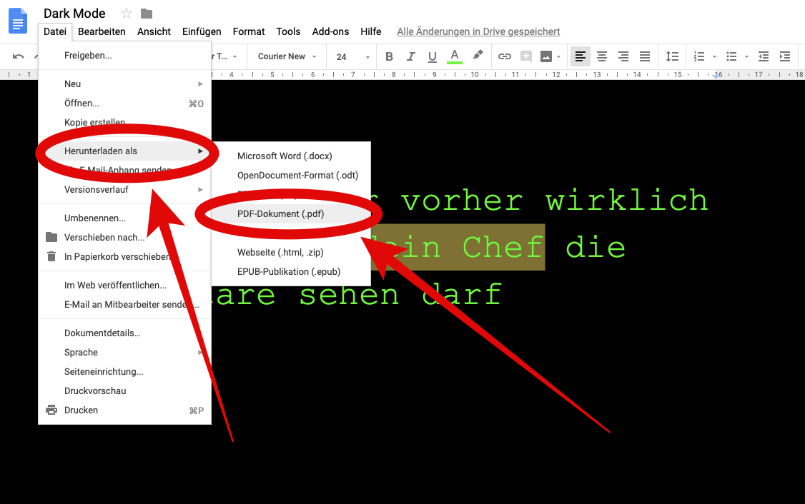Expand the Versionsverlauf submenu

tap(125, 190)
